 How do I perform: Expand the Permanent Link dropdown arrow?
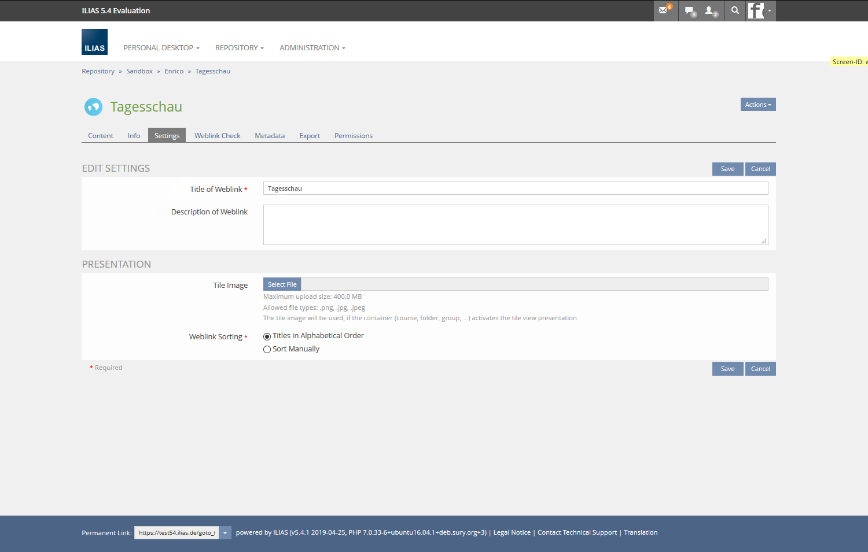[225, 533]
